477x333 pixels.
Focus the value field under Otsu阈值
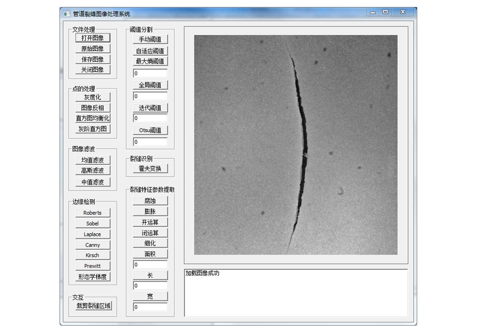tap(150, 142)
